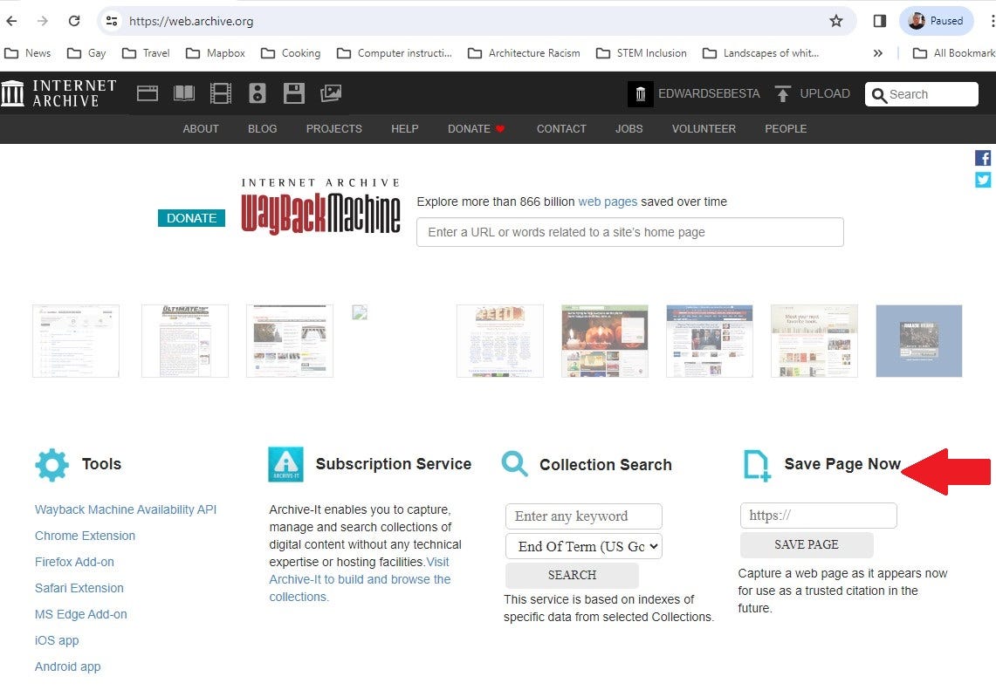Screen dimensions: 996x697
Task: Click the browser back arrow
Action: (11, 21)
